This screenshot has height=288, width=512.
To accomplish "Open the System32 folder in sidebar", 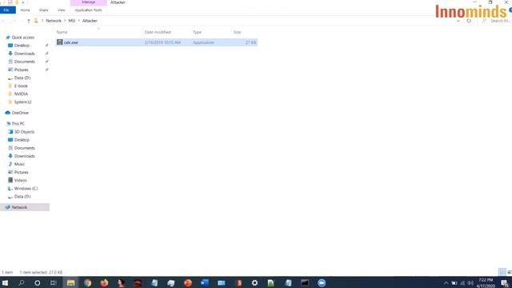I will 22,102.
